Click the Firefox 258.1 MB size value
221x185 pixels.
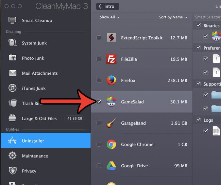(x=177, y=80)
